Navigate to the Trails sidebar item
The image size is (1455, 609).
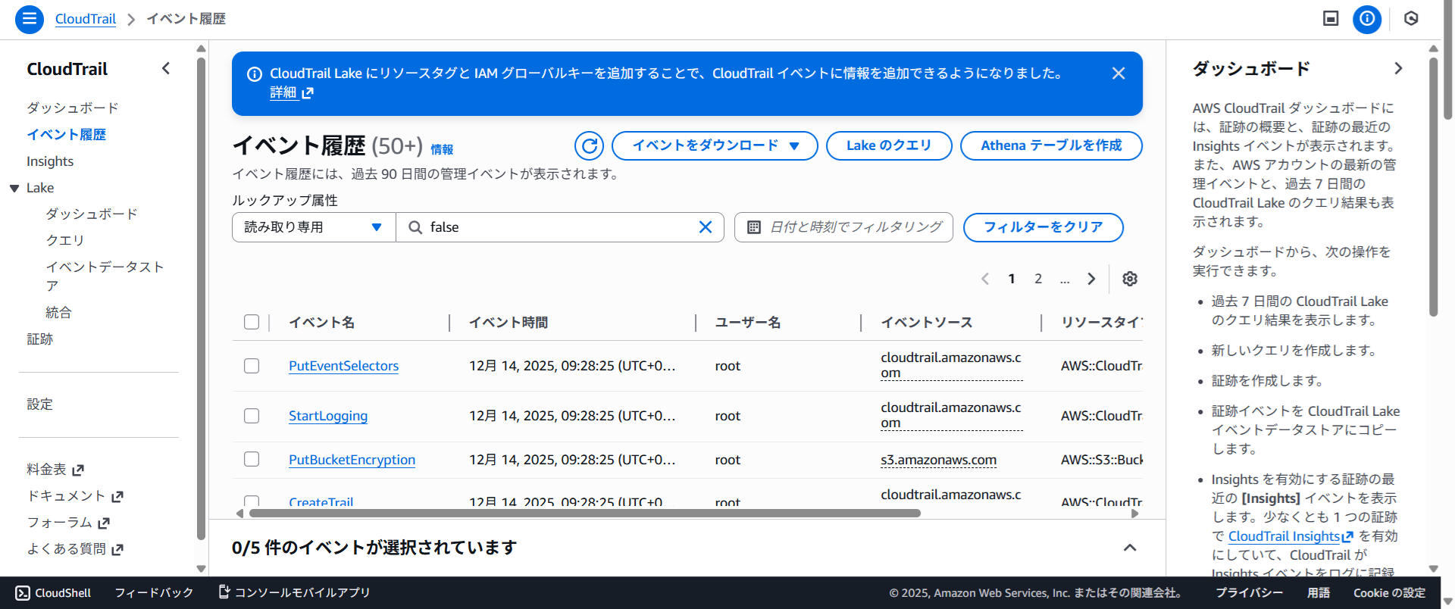coord(40,339)
